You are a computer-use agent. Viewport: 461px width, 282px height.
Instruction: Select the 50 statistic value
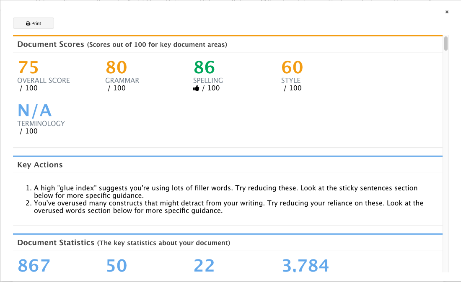117,266
